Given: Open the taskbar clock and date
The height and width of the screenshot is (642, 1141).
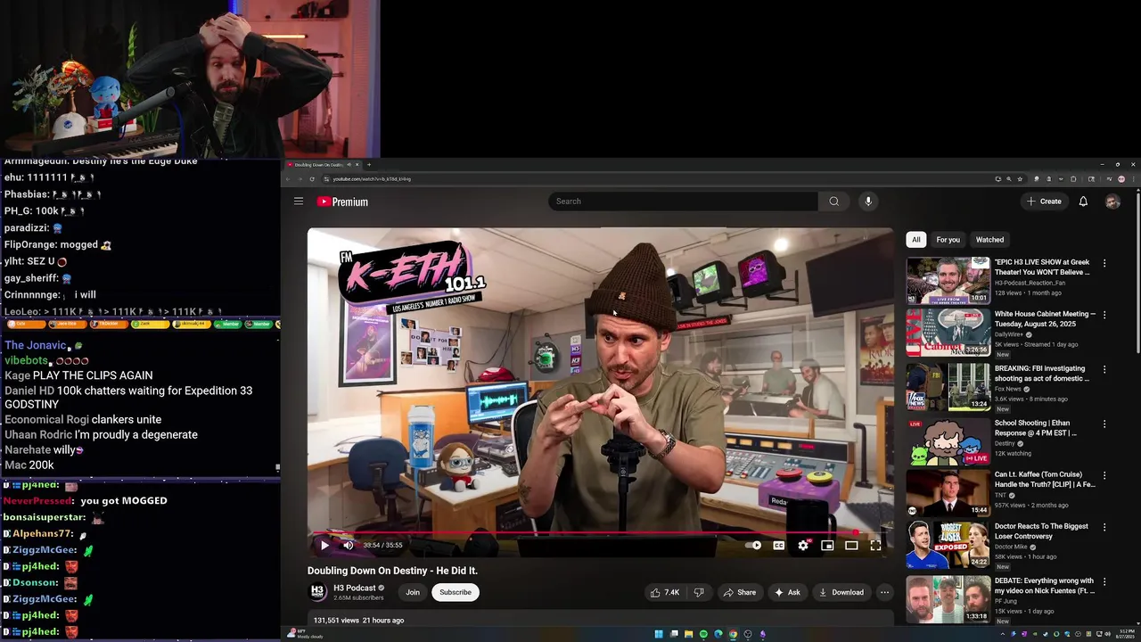Looking at the screenshot, I should (1127, 634).
